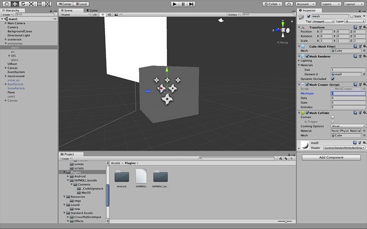Screen dimensions: 367x229
Task: Switch to the Game tab
Action: (92, 10)
